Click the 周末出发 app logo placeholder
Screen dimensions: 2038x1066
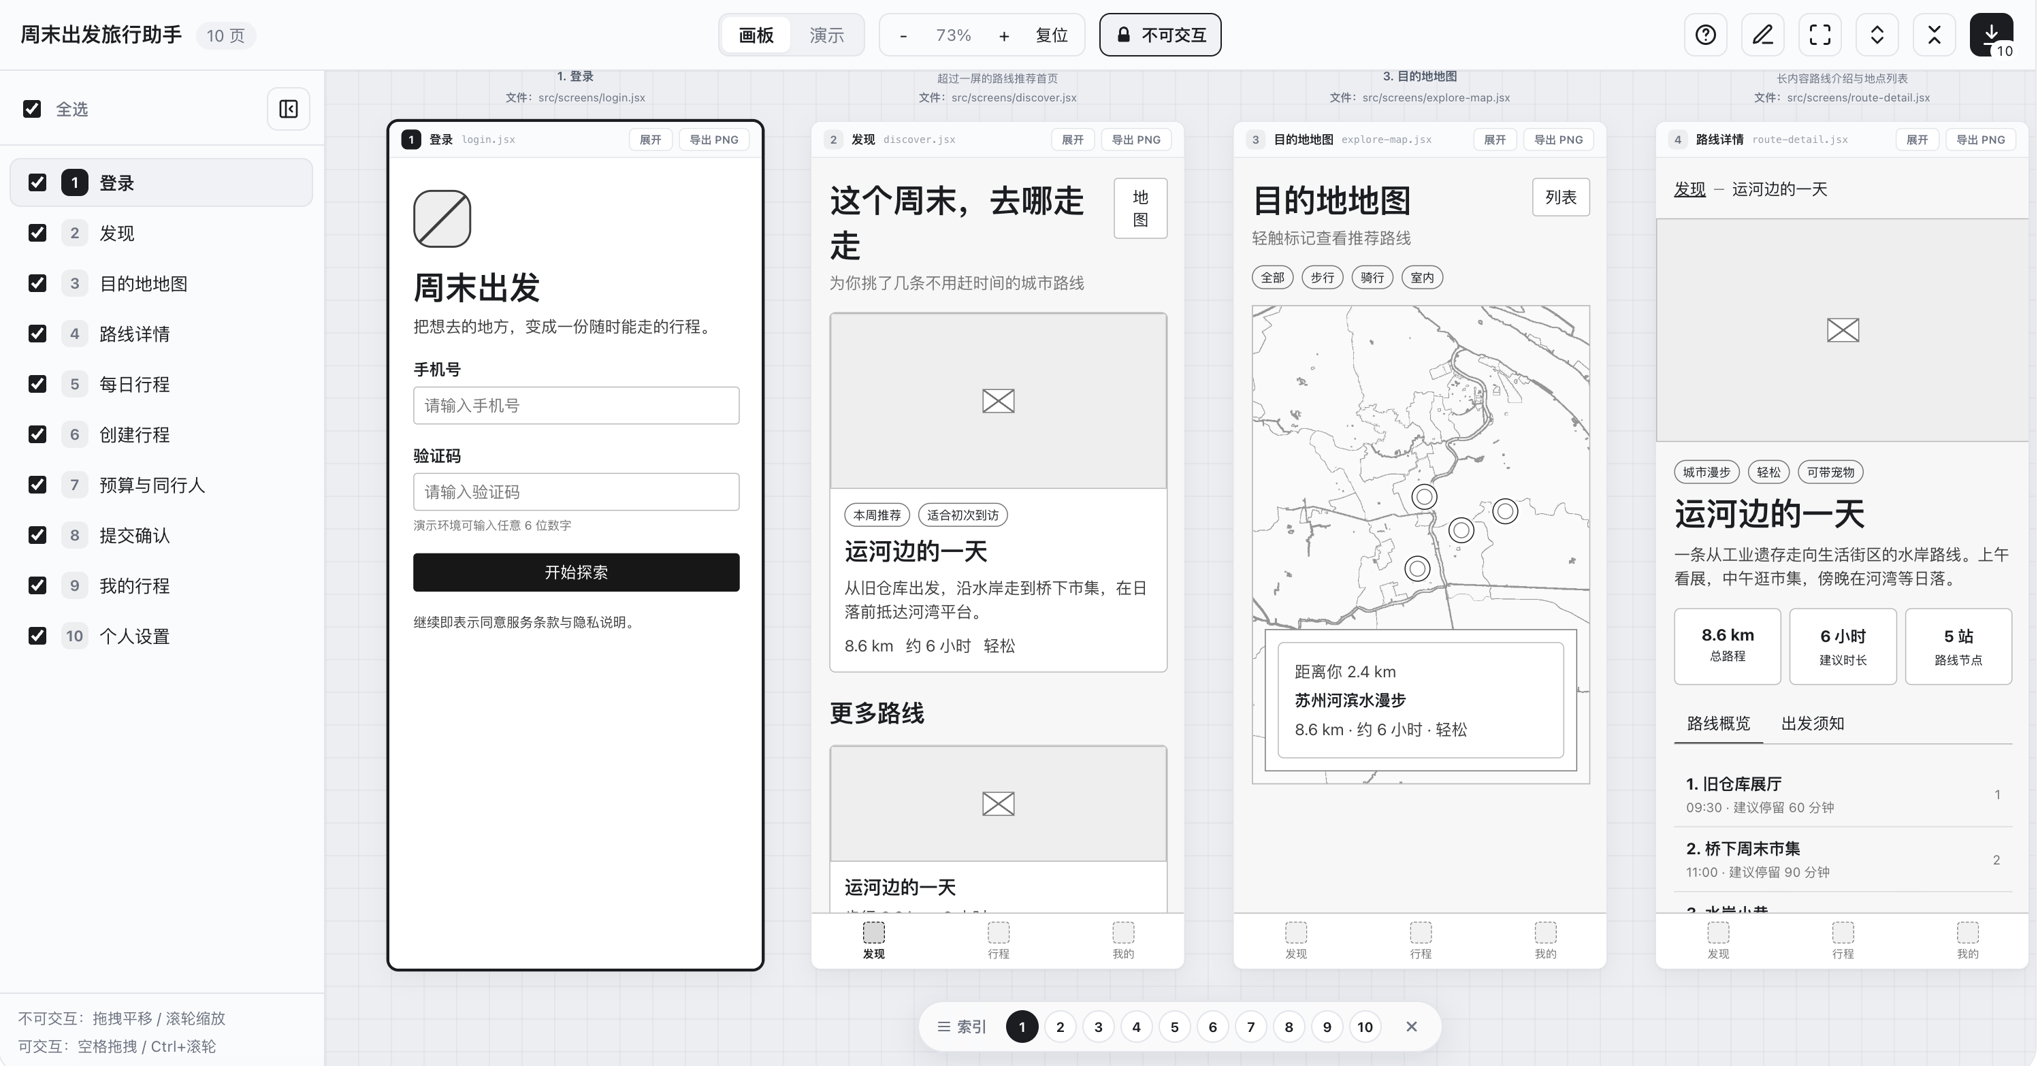(x=442, y=219)
